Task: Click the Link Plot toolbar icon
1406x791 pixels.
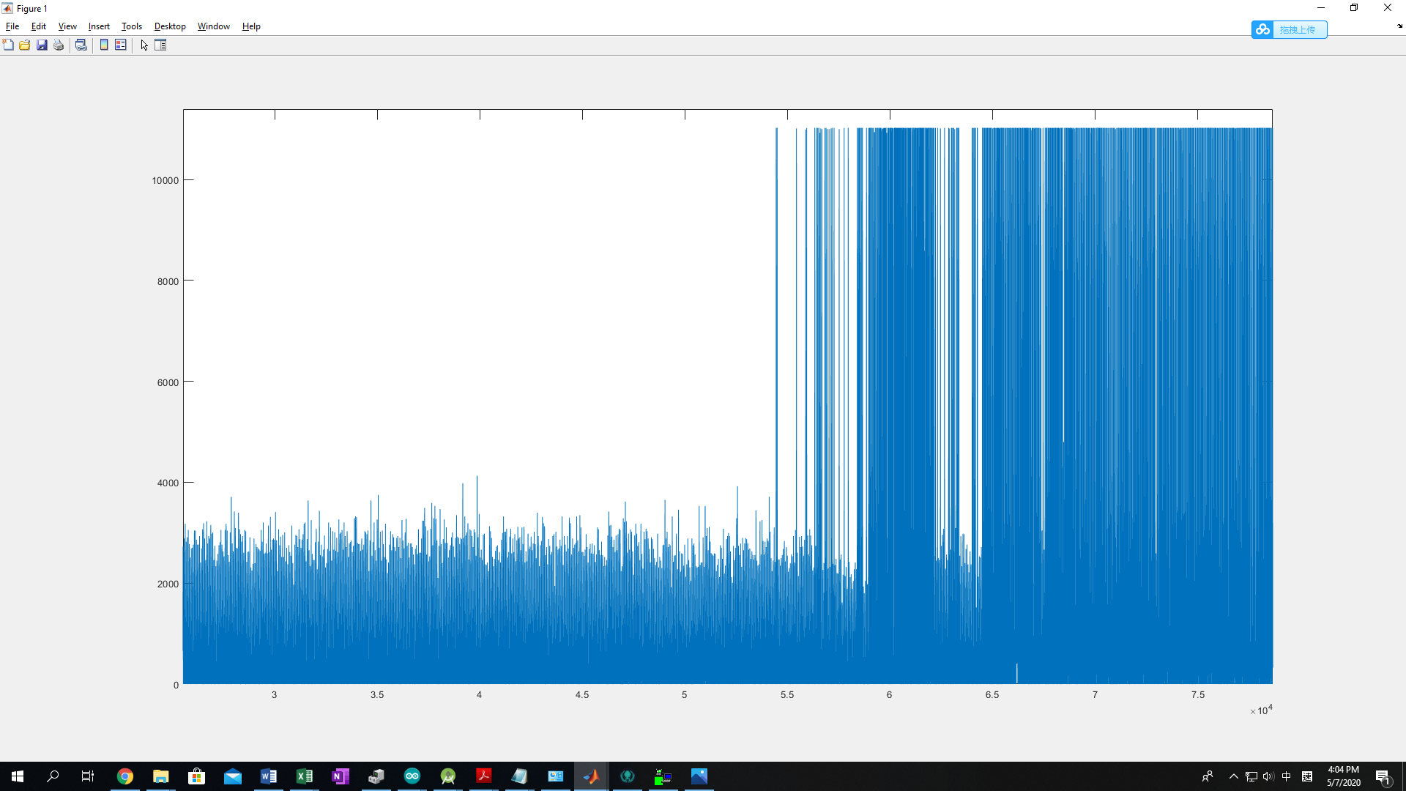Action: 81,45
